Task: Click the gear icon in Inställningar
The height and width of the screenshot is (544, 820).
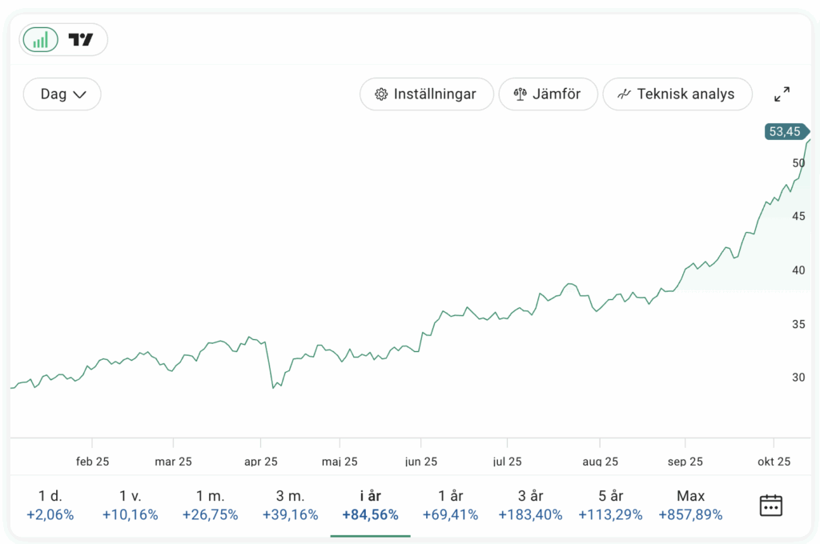Action: (381, 94)
